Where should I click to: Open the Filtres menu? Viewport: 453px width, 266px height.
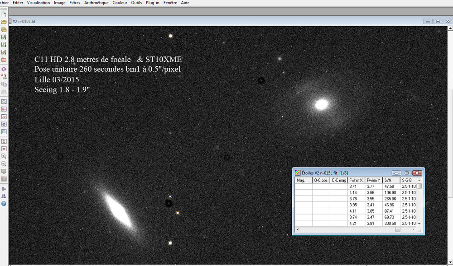pyautogui.click(x=75, y=3)
